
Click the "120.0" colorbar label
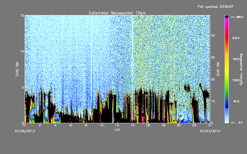[x=236, y=80]
